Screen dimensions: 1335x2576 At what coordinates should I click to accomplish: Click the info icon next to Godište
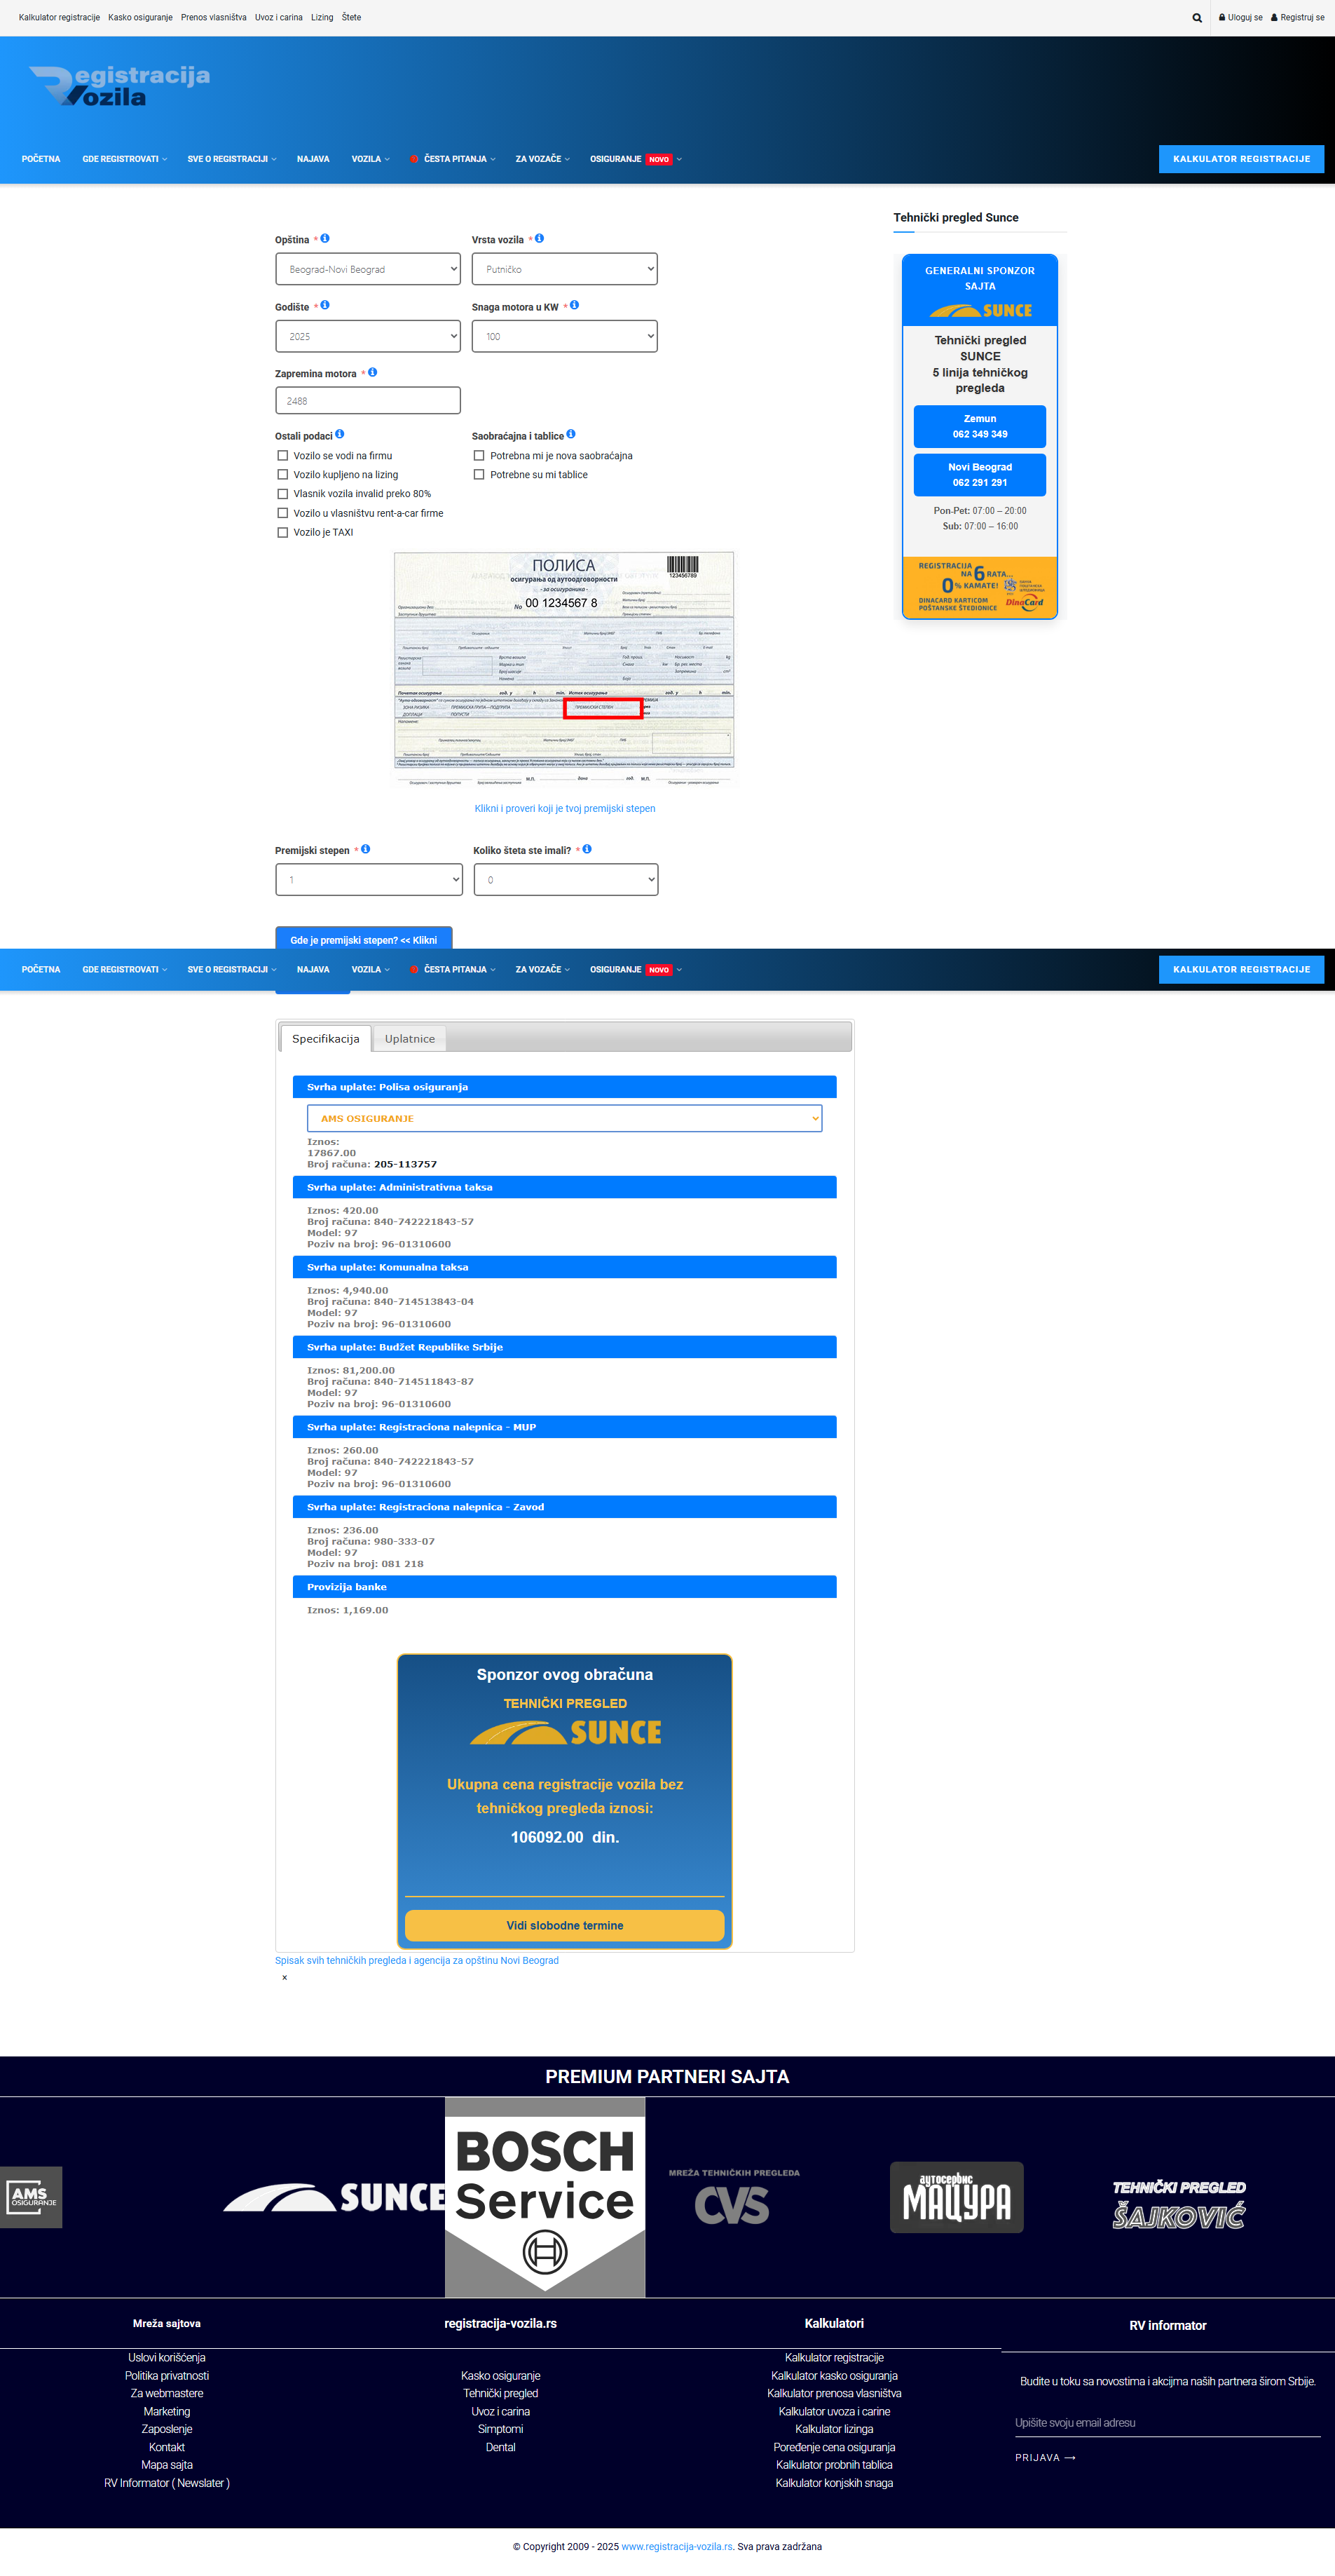pos(324,306)
